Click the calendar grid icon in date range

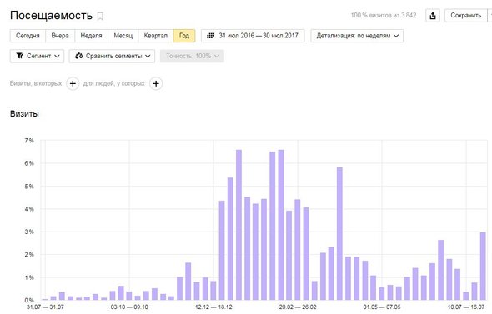[x=210, y=36]
